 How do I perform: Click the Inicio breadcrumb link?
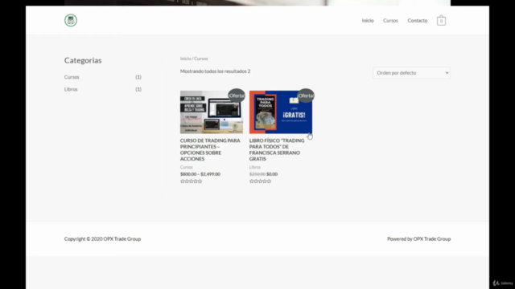[185, 59]
